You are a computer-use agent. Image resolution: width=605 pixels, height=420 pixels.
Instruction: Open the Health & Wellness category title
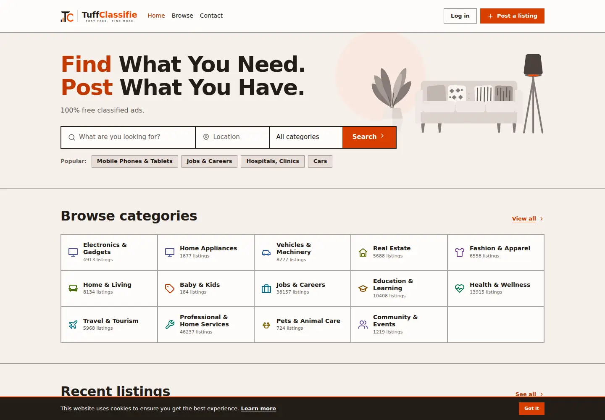tap(500, 285)
